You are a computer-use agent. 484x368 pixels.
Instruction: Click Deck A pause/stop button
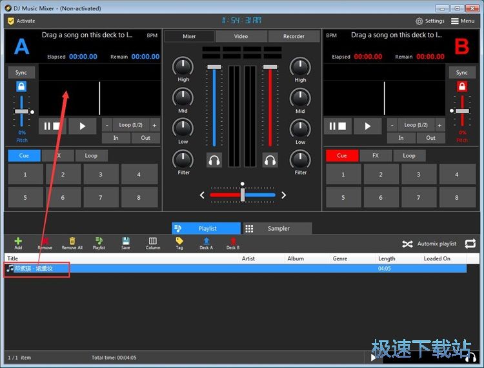click(52, 126)
